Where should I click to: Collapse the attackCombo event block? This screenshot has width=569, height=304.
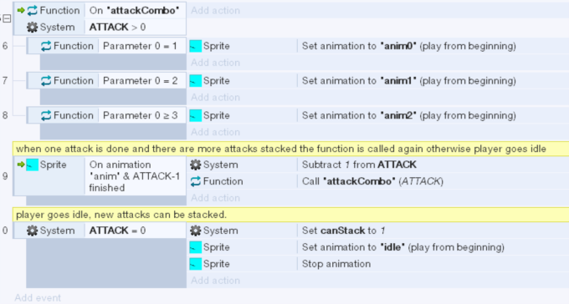tap(7, 18)
